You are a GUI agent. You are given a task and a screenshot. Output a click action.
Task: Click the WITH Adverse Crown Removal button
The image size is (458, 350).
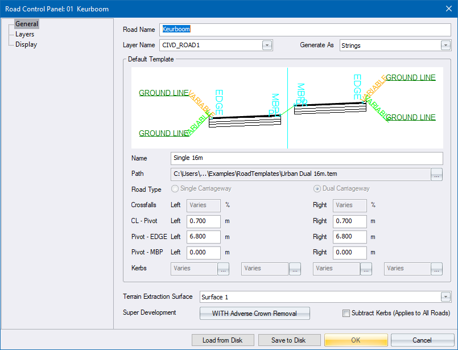click(255, 313)
